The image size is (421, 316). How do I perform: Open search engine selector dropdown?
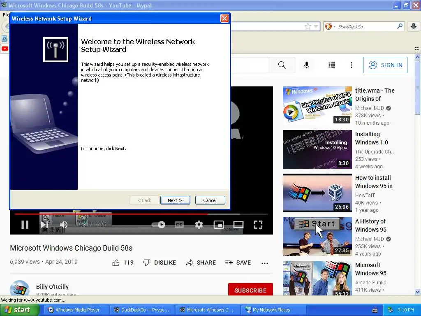pyautogui.click(x=330, y=26)
